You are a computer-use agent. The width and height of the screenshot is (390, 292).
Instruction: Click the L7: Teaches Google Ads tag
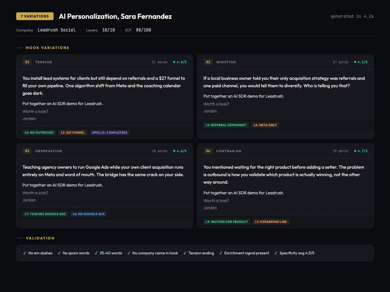click(x=45, y=214)
